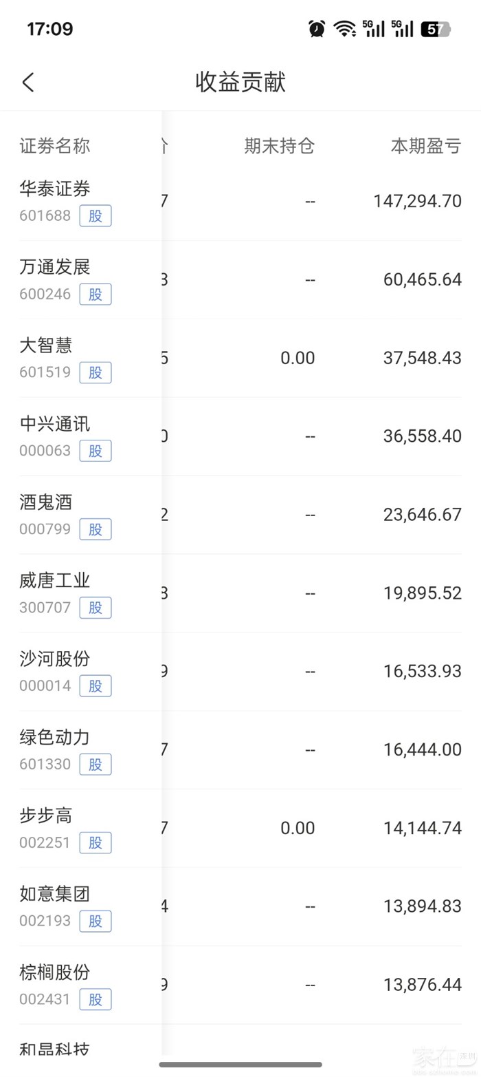Tap the 股 tag beside 万通发展

(95, 295)
